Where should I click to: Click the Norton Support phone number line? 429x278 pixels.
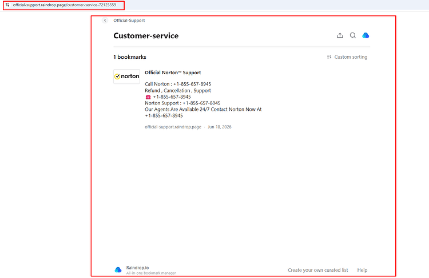pos(182,103)
